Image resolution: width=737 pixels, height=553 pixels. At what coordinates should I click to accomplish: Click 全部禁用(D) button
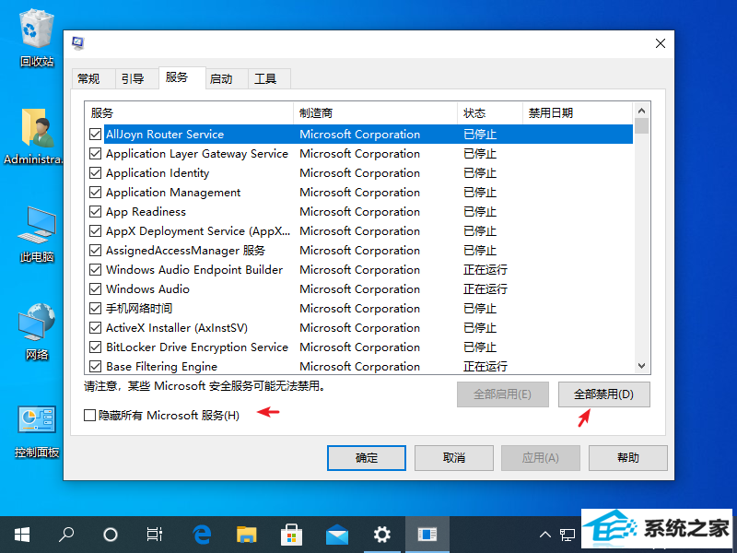point(604,394)
